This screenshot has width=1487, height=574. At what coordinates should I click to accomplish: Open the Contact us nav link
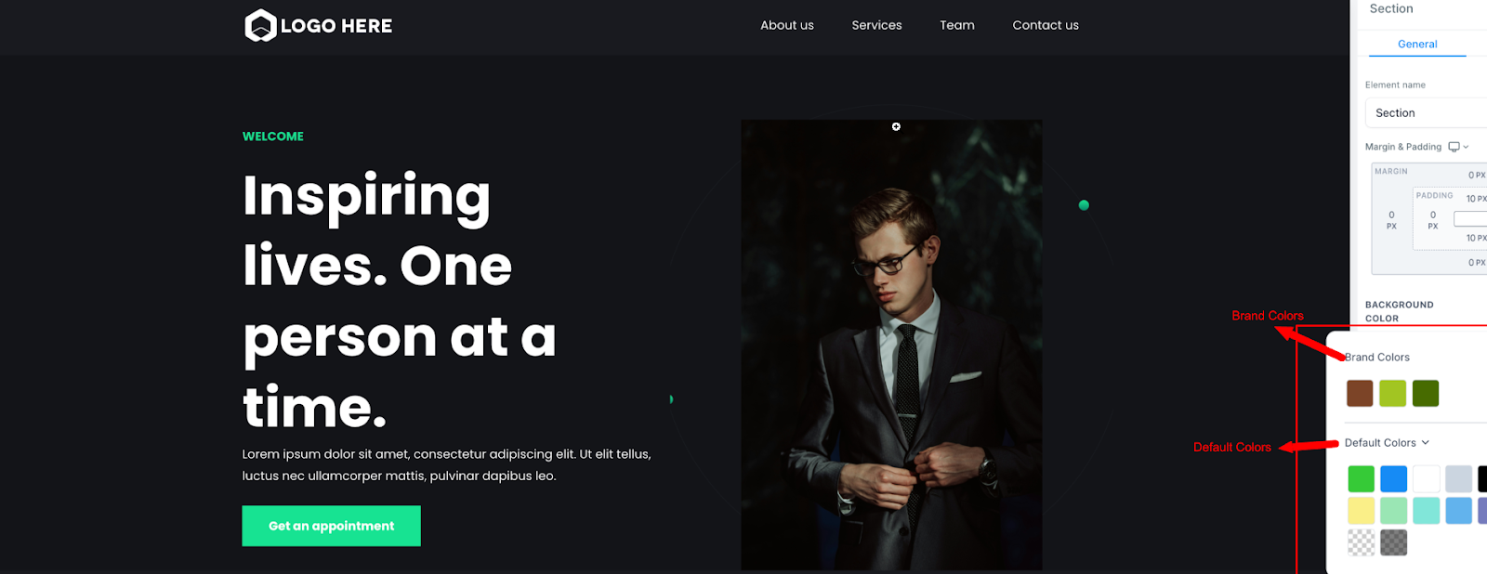(1046, 25)
